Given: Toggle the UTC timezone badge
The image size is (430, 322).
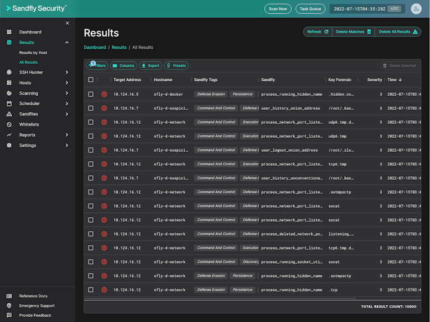Looking at the screenshot, I should pos(394,9).
